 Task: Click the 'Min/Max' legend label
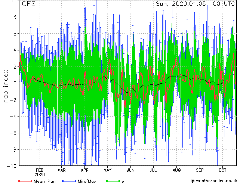pos(87,181)
